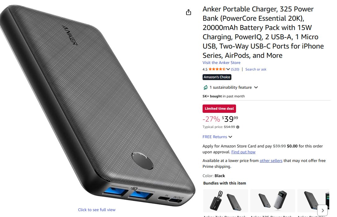Open the 520 reviews link
This screenshot has height=217, width=337.
pos(235,69)
